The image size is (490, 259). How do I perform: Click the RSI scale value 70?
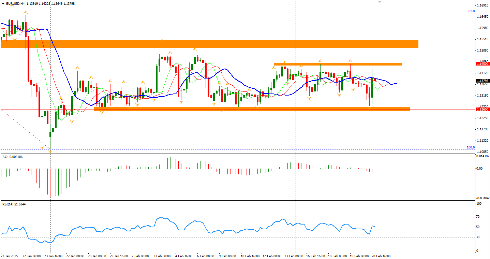pos(478,217)
